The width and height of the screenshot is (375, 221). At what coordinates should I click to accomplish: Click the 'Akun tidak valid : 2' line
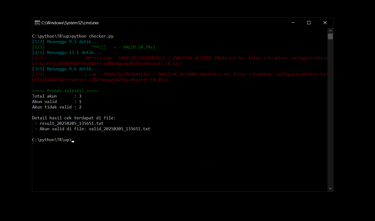click(57, 107)
